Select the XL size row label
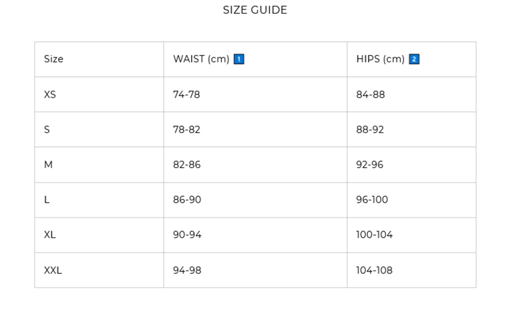 (x=50, y=235)
